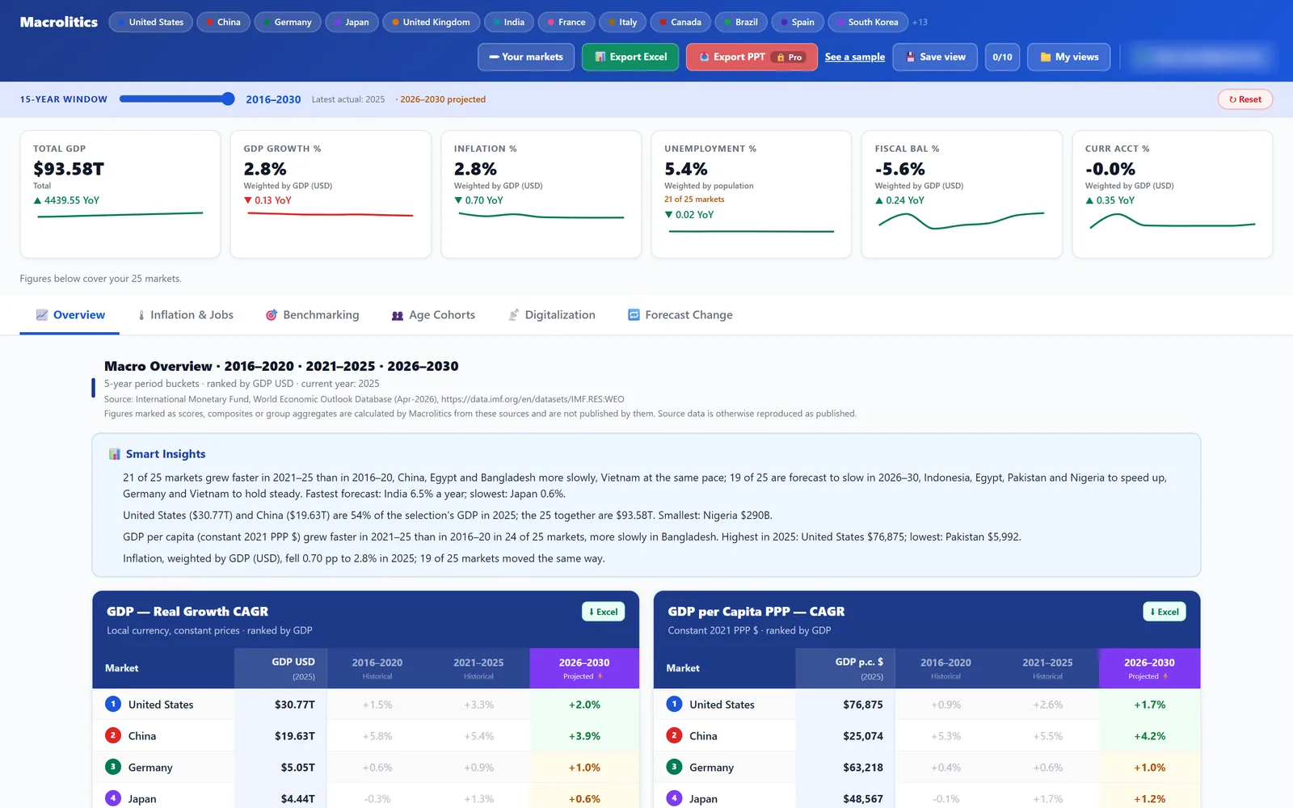This screenshot has width=1293, height=808.
Task: Open the Forecast Change tab
Action: (680, 315)
